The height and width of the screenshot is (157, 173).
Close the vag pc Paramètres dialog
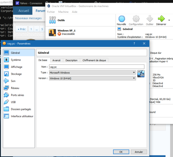(144, 44)
